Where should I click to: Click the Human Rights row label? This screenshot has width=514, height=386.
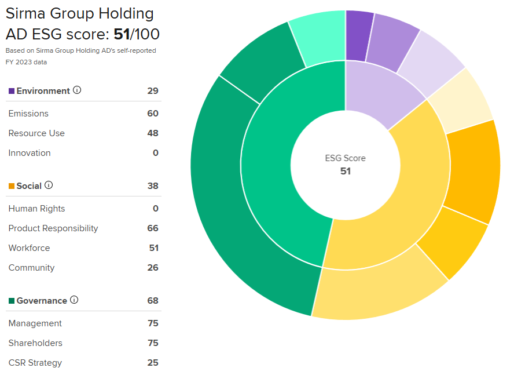click(36, 209)
